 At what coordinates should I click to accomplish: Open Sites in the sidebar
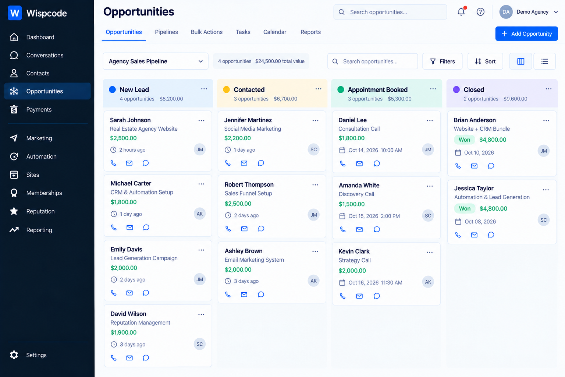click(47, 175)
